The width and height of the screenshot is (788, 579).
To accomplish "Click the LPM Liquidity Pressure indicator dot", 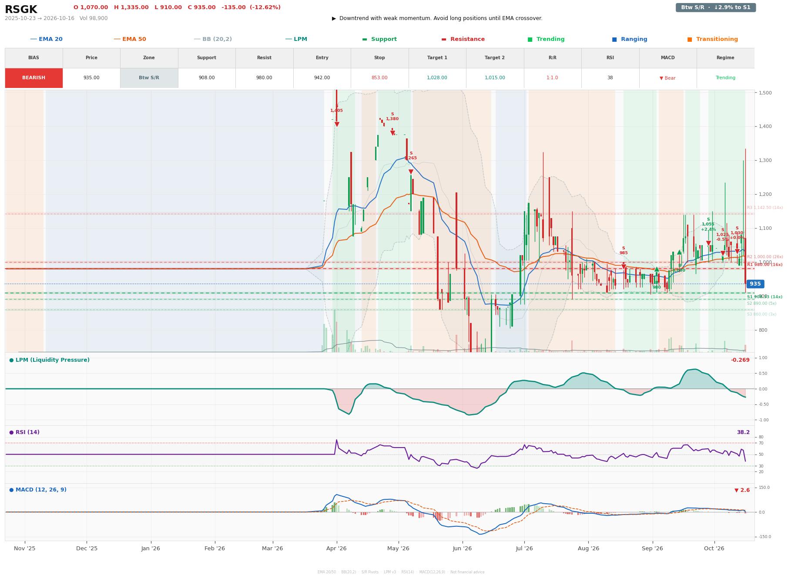I will click(x=11, y=360).
